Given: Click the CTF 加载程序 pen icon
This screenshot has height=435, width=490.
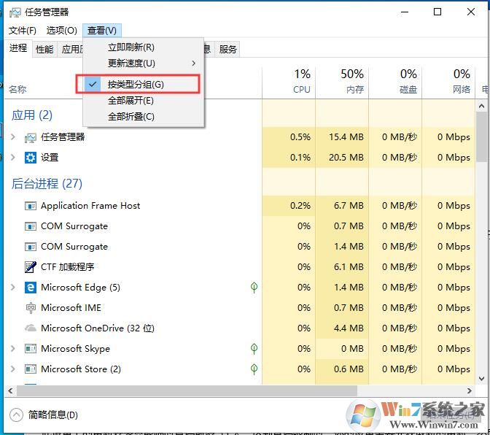Looking at the screenshot, I should pos(31,267).
